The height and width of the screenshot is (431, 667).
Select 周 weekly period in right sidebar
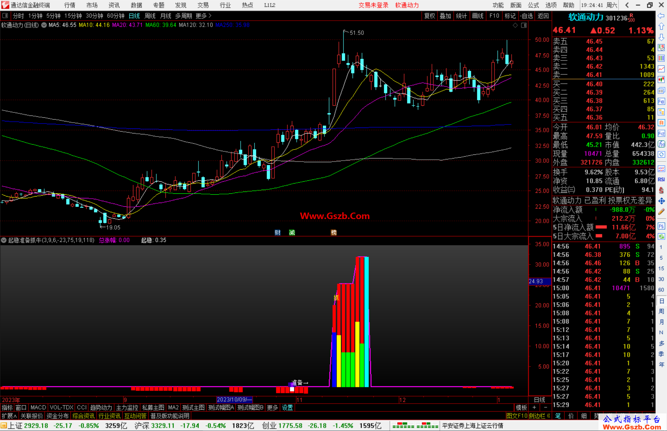click(x=661, y=311)
